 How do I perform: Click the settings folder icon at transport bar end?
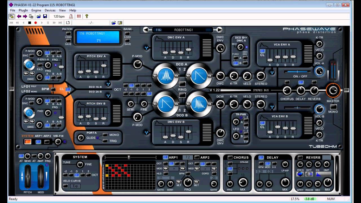tap(120, 23)
